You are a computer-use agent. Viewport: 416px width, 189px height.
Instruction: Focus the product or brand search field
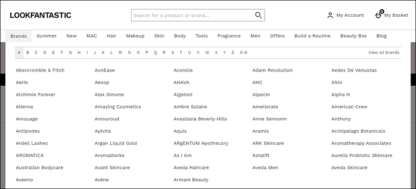coord(198,15)
